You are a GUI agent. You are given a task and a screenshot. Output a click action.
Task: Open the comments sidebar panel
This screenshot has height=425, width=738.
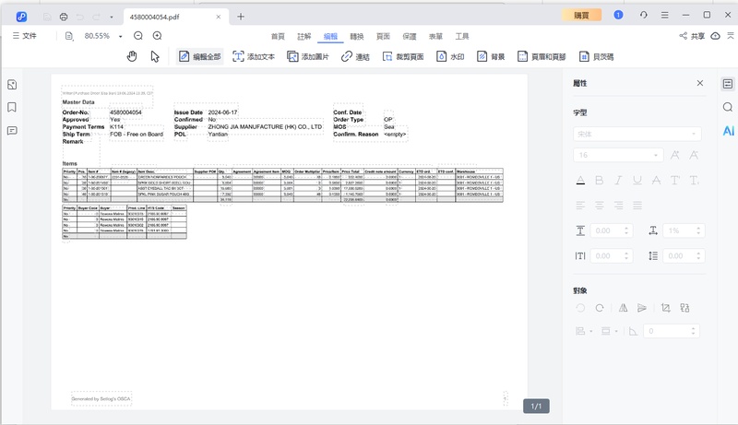click(x=12, y=130)
